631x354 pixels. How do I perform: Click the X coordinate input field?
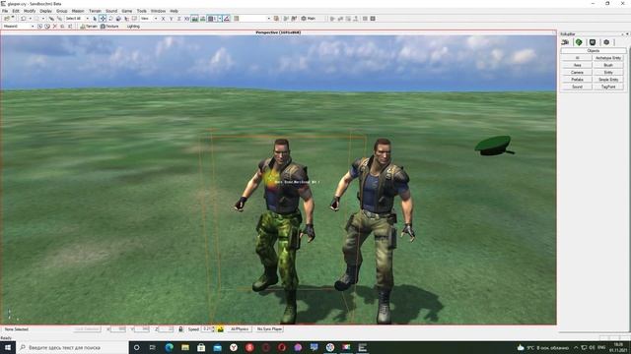tap(118, 329)
